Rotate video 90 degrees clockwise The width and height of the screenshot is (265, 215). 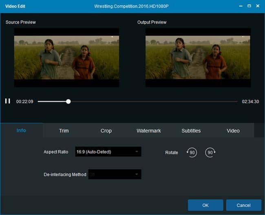pyautogui.click(x=210, y=152)
